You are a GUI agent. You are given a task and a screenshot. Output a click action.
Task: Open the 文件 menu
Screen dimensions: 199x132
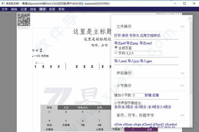click(5, 9)
